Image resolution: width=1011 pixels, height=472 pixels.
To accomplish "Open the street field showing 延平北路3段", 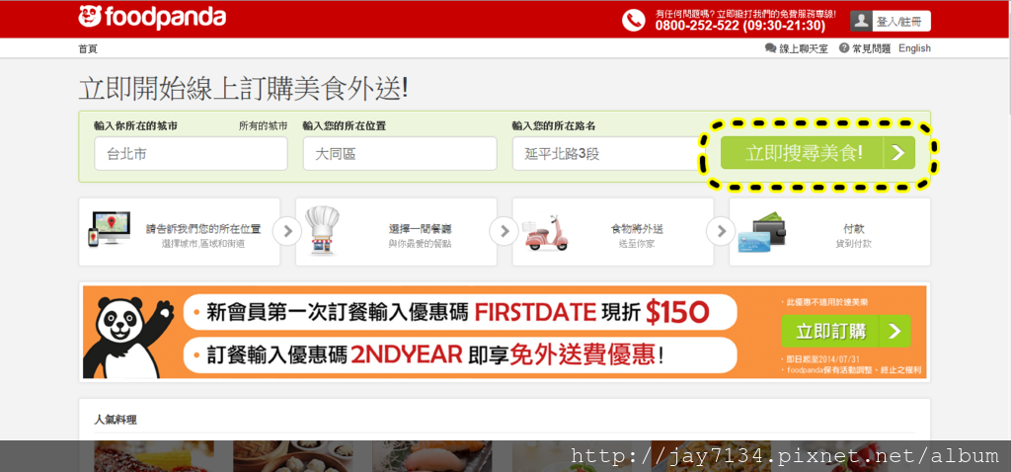I will (x=606, y=153).
